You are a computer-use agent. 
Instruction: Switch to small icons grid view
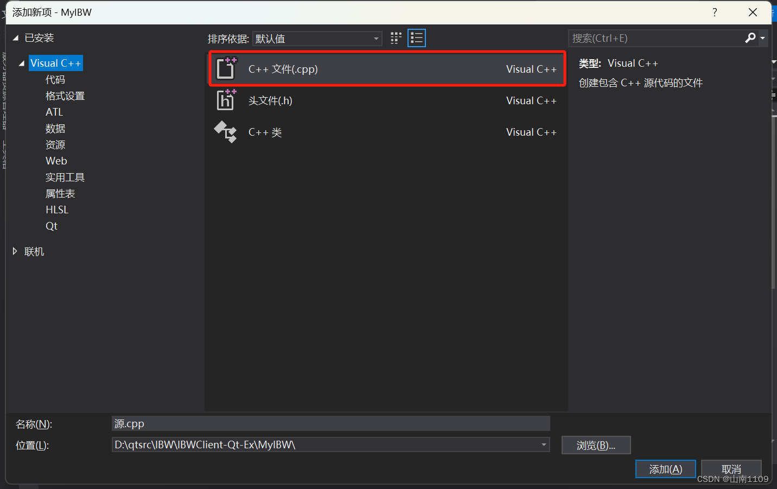[396, 38]
